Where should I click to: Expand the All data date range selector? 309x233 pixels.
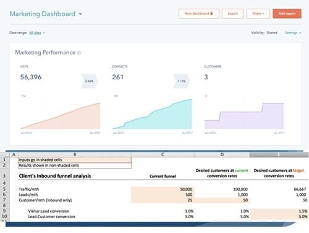pyautogui.click(x=37, y=33)
